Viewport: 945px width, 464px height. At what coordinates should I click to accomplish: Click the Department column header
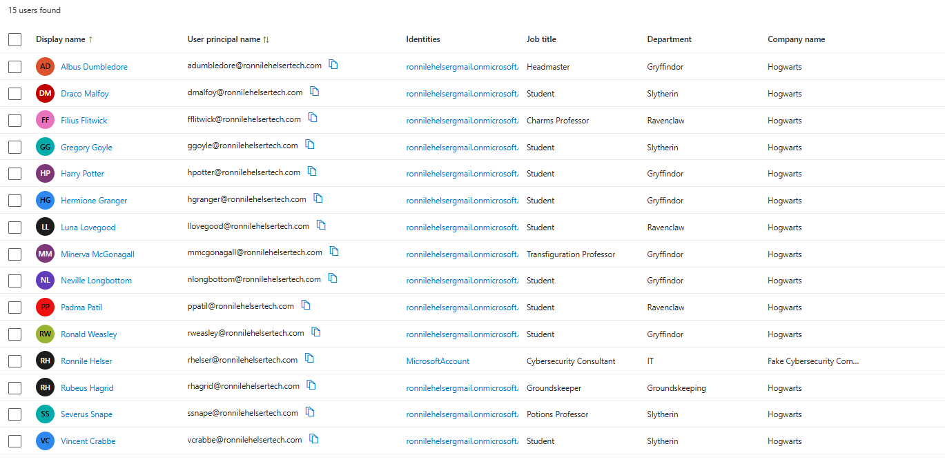point(670,39)
